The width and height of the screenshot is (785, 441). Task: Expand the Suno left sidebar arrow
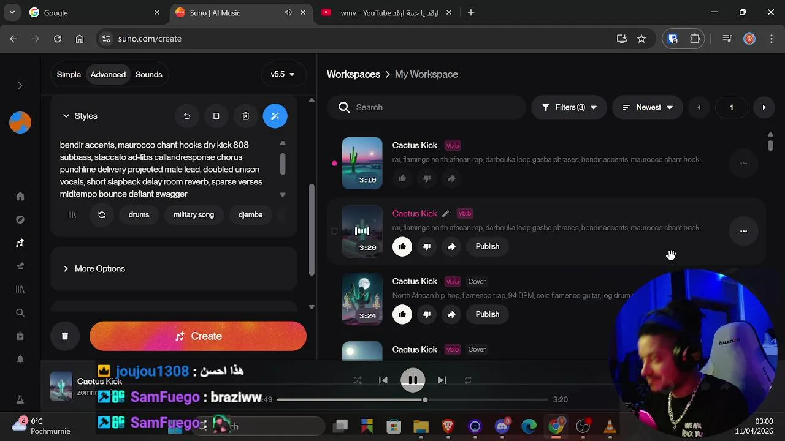click(x=20, y=86)
